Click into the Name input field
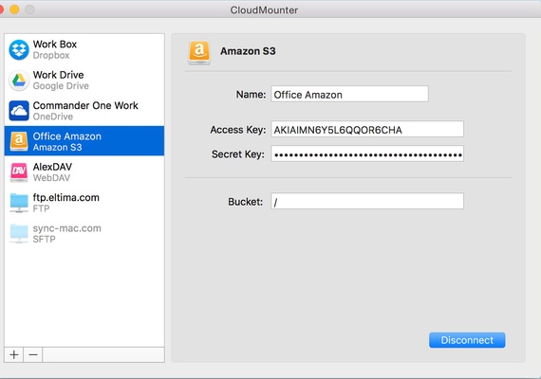The image size is (541, 379). [349, 94]
